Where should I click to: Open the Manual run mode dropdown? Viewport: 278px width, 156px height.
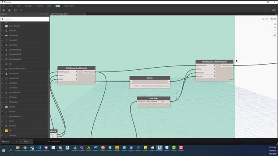click(x=9, y=142)
